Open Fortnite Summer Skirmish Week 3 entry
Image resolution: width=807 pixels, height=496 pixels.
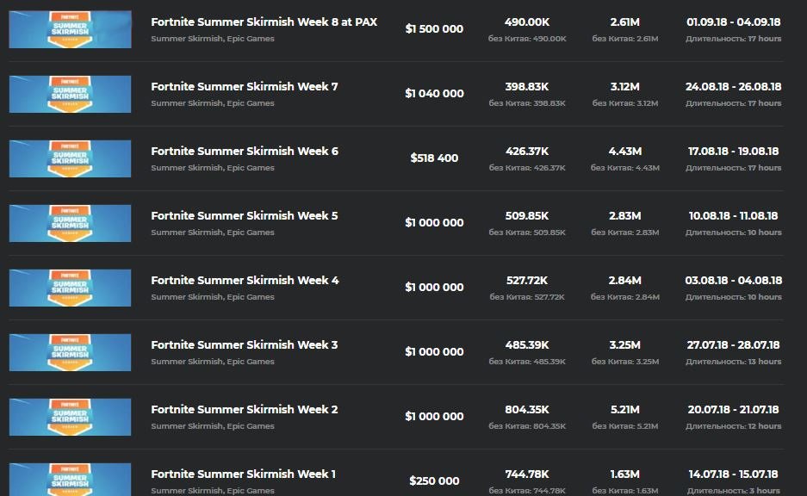[245, 344]
